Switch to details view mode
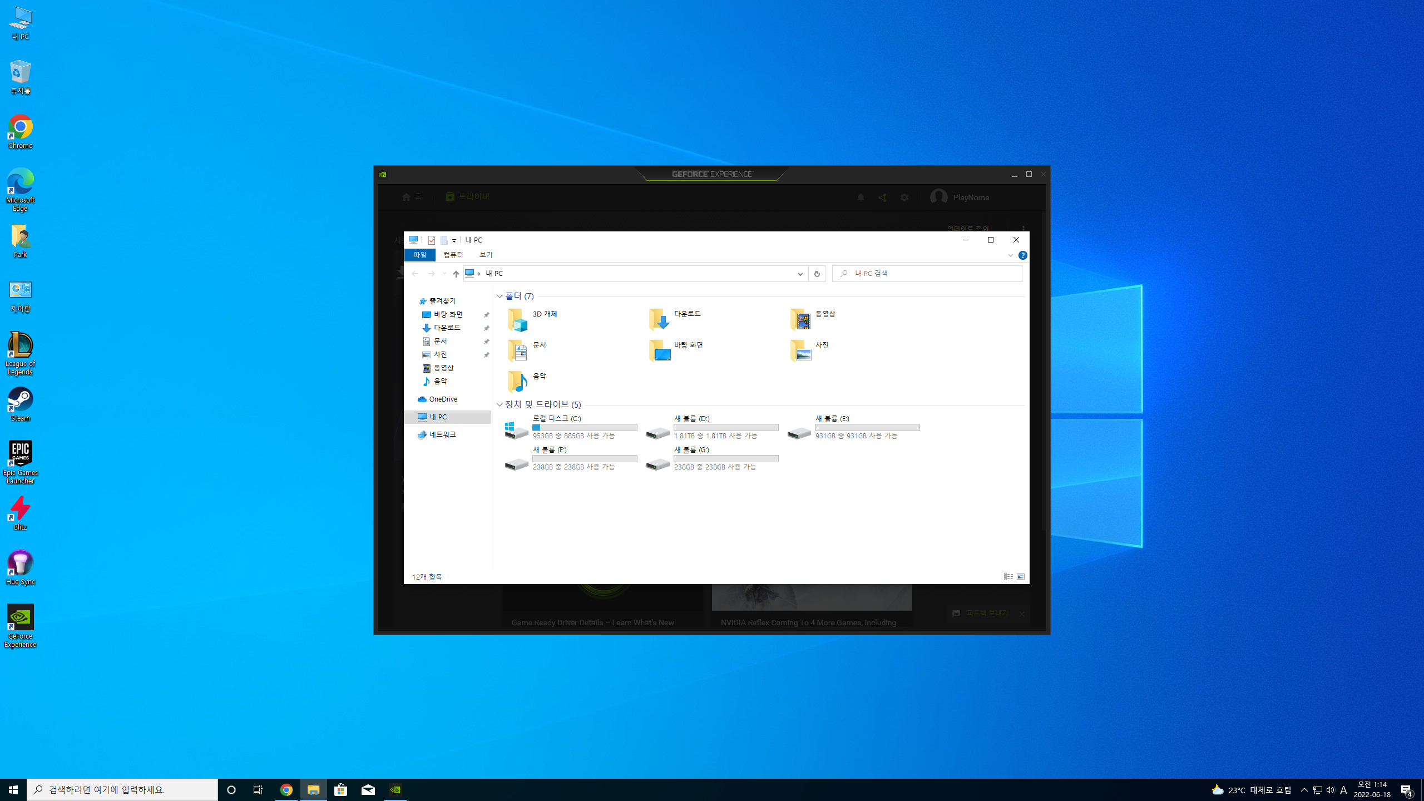 coord(1008,577)
